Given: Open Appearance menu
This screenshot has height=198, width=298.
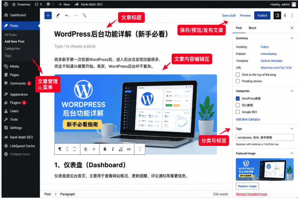Looking at the screenshot, I should [x=21, y=94].
